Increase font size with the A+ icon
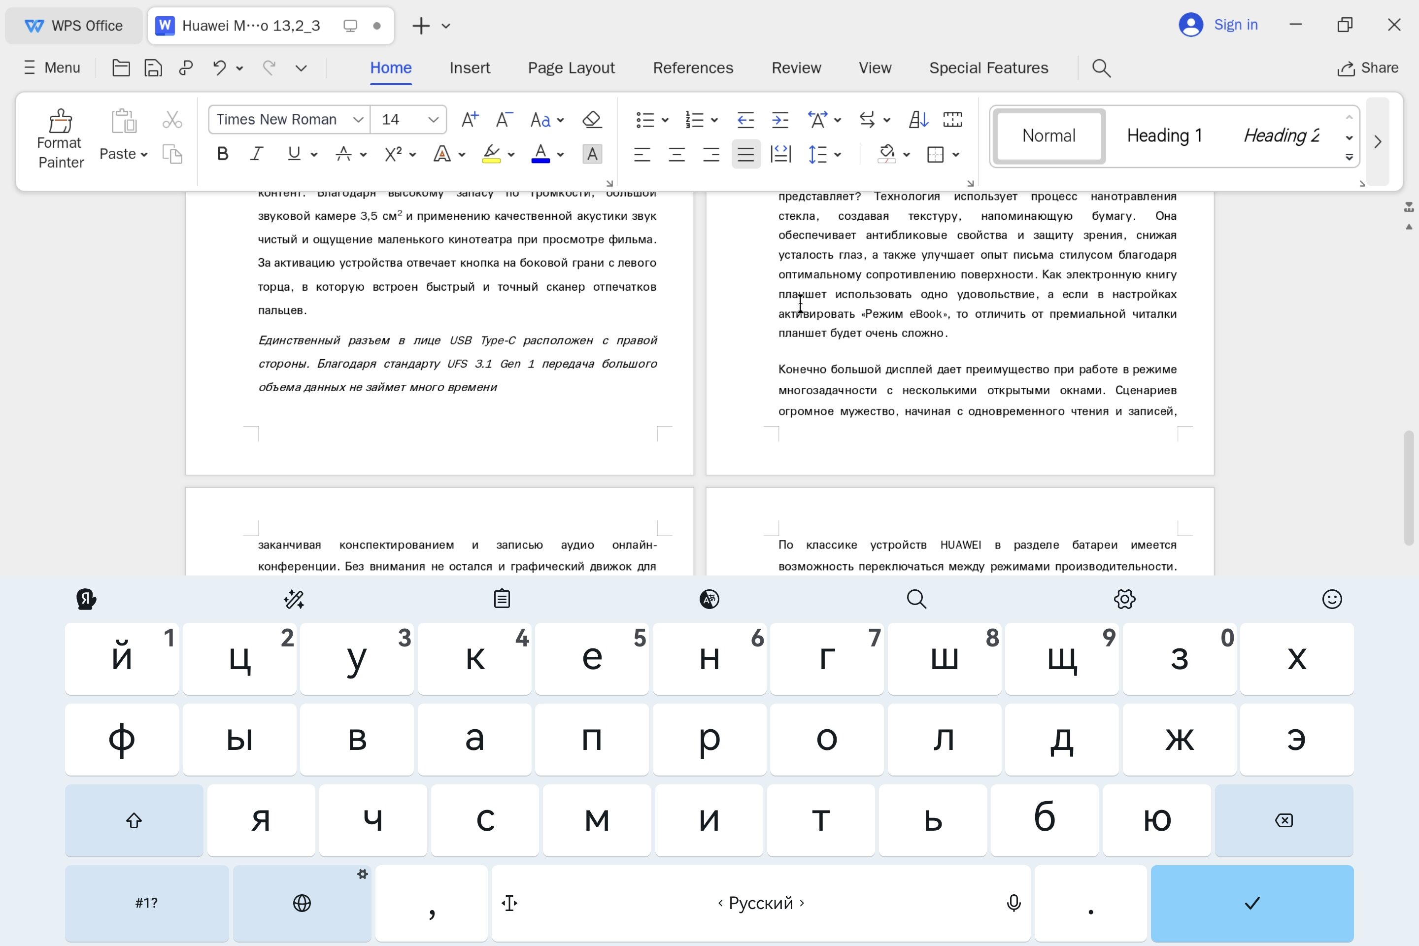1419x946 pixels. point(470,119)
